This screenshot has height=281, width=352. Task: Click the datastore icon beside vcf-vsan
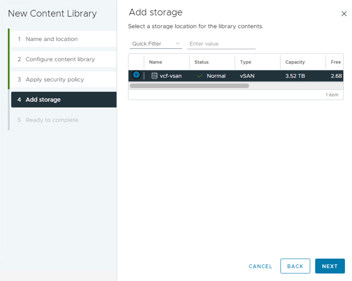click(x=154, y=76)
